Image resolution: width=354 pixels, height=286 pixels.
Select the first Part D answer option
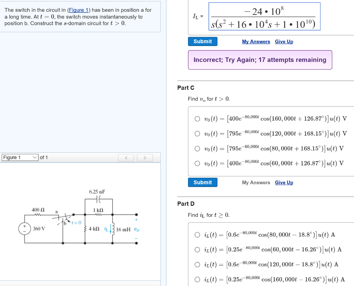[x=197, y=235]
